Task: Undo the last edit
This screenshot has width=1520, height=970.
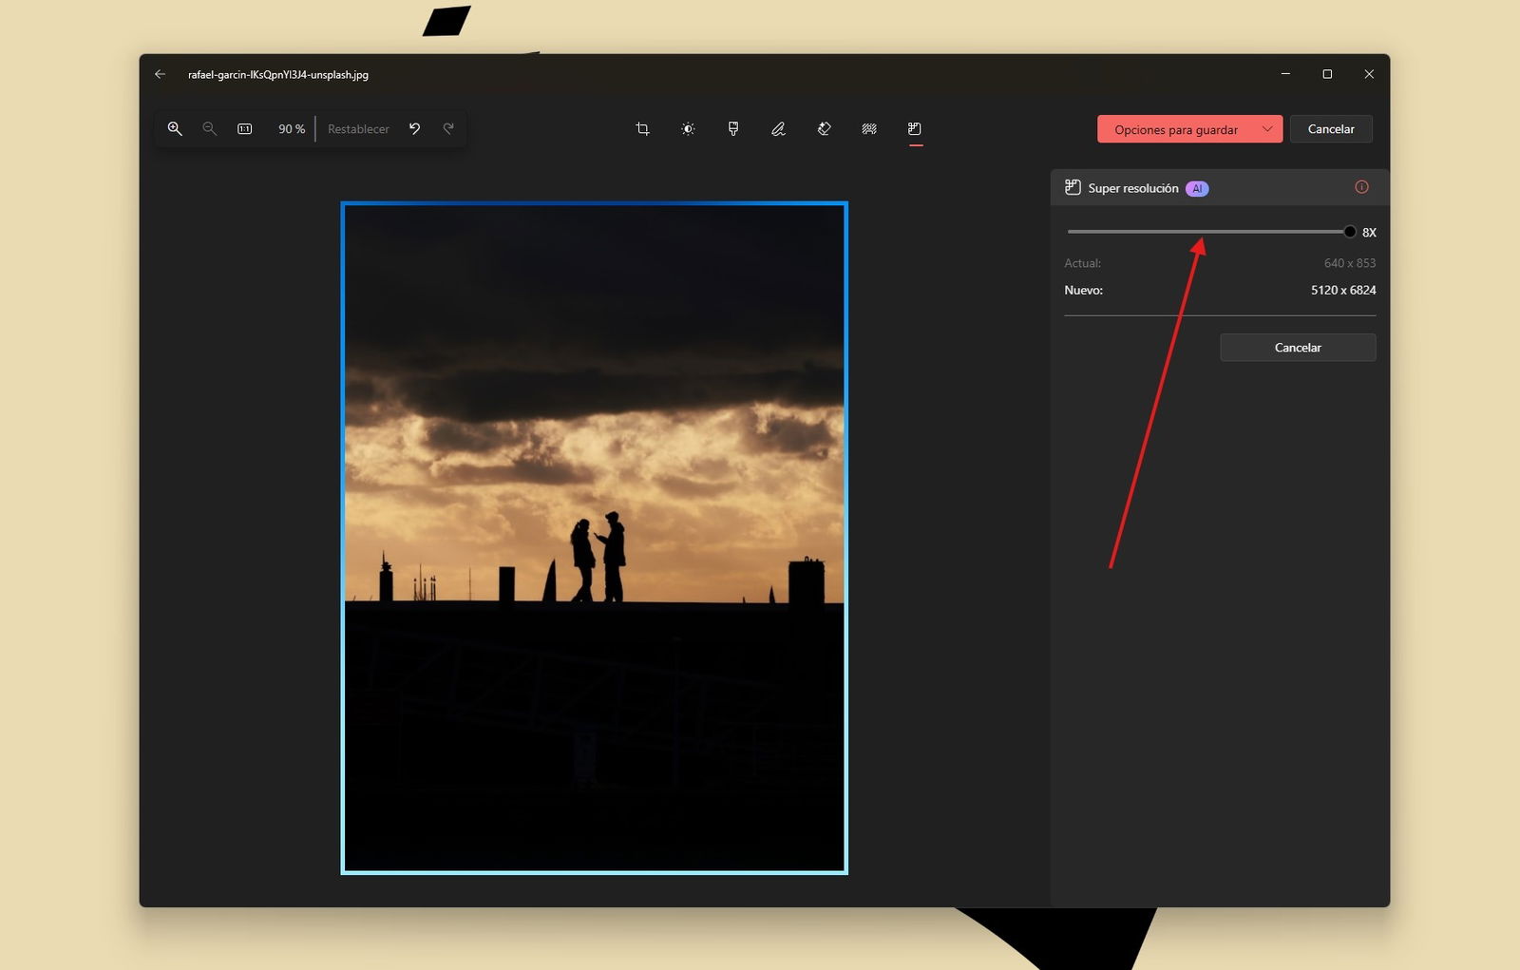Action: [x=415, y=128]
